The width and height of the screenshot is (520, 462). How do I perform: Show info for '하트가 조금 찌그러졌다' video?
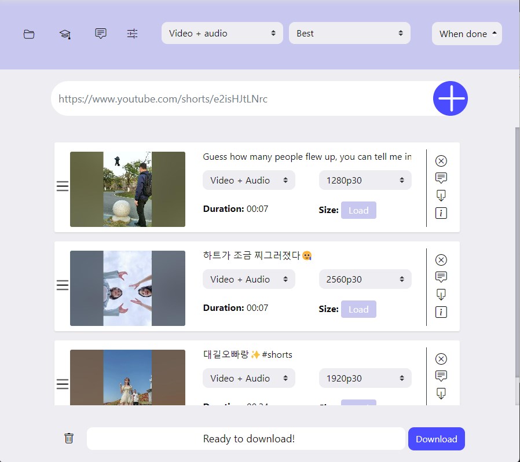point(441,311)
